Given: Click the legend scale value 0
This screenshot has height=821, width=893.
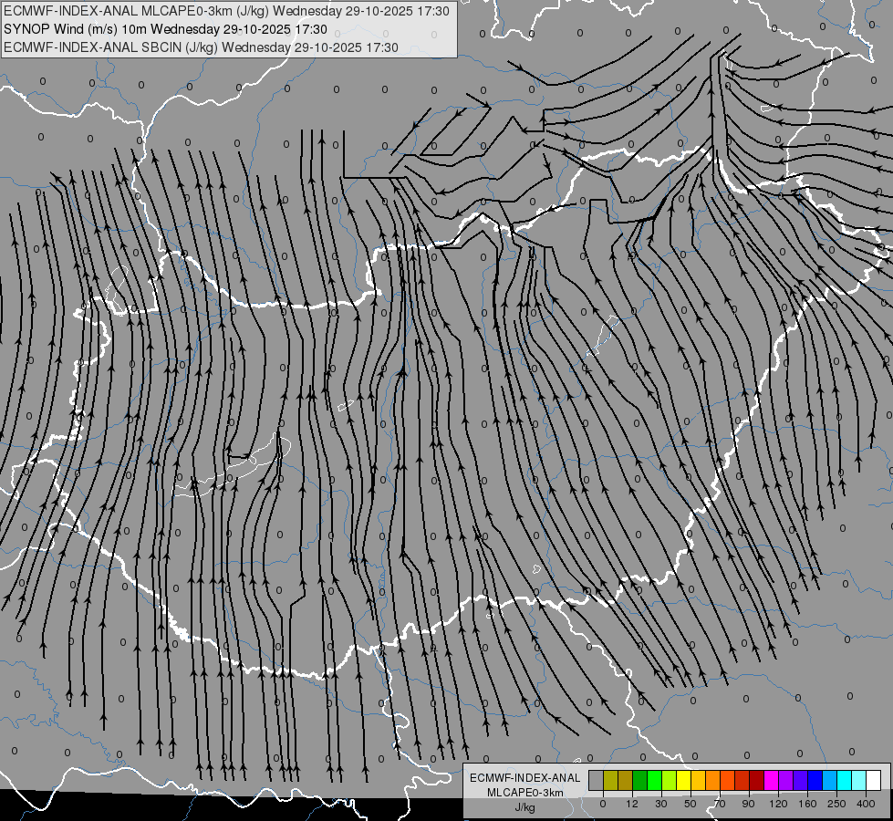Looking at the screenshot, I should pyautogui.click(x=603, y=804).
